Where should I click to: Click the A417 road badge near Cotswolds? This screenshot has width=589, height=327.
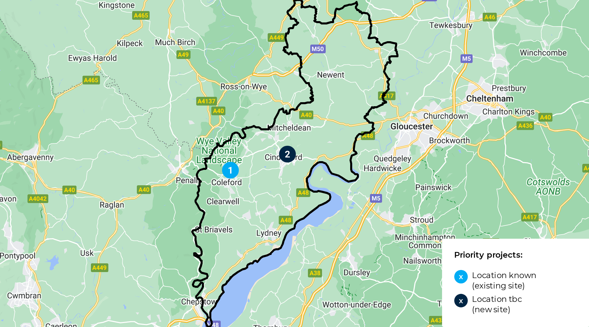(530, 217)
